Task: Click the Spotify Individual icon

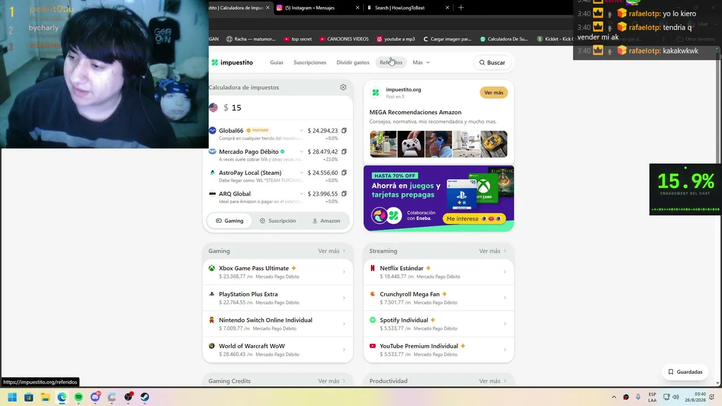Action: tap(372, 320)
